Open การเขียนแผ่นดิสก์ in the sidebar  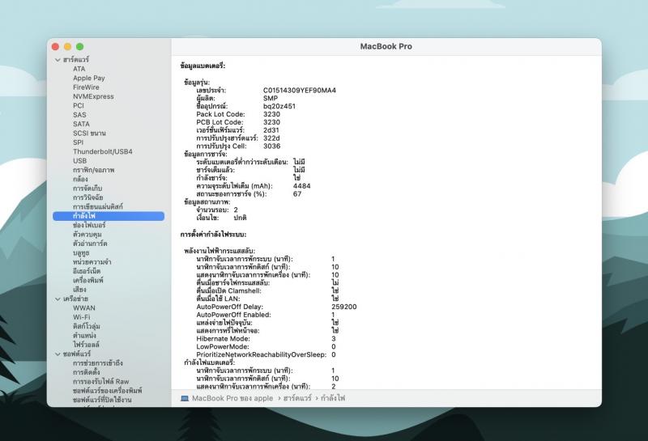(98, 206)
